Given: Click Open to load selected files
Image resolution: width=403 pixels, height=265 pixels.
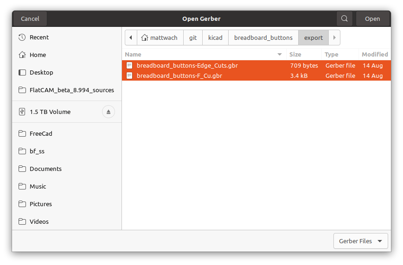Looking at the screenshot, I should click(x=372, y=19).
